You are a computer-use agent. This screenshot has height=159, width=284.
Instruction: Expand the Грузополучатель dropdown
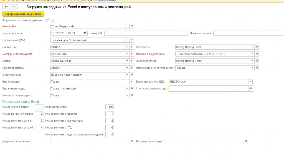pos(252,61)
